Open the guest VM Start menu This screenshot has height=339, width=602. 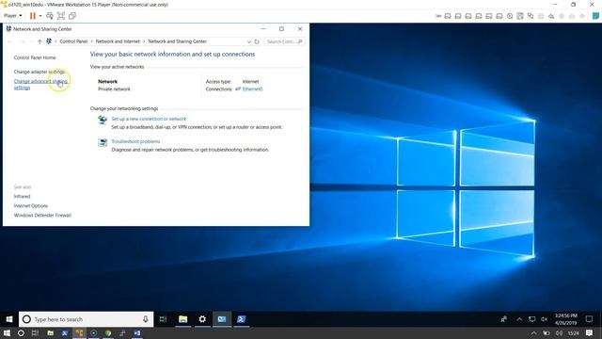click(x=9, y=319)
